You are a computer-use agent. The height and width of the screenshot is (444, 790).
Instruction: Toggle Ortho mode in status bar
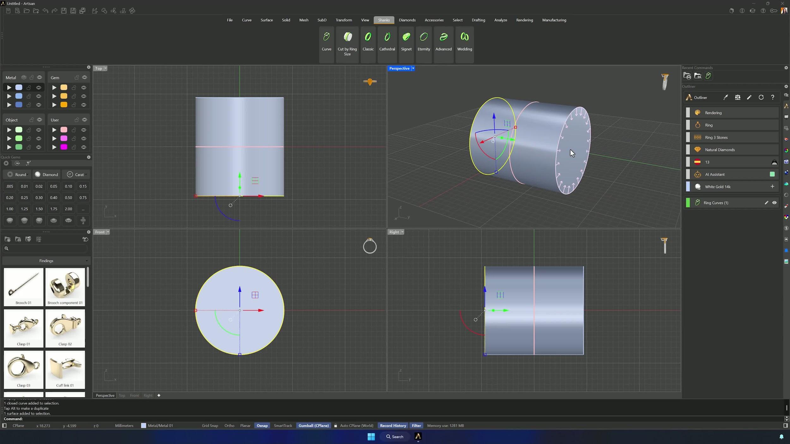click(x=229, y=425)
